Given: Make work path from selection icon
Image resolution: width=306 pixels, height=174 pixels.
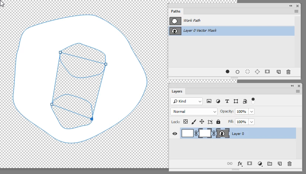Looking at the screenshot, I should point(258,72).
